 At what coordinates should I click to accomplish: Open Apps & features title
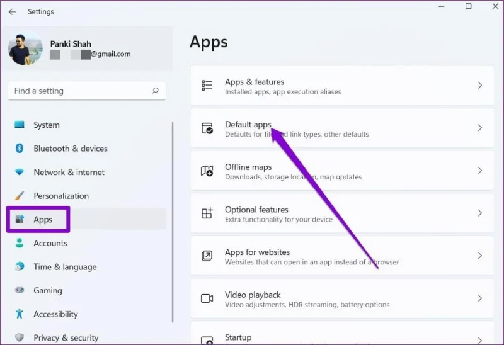click(255, 82)
